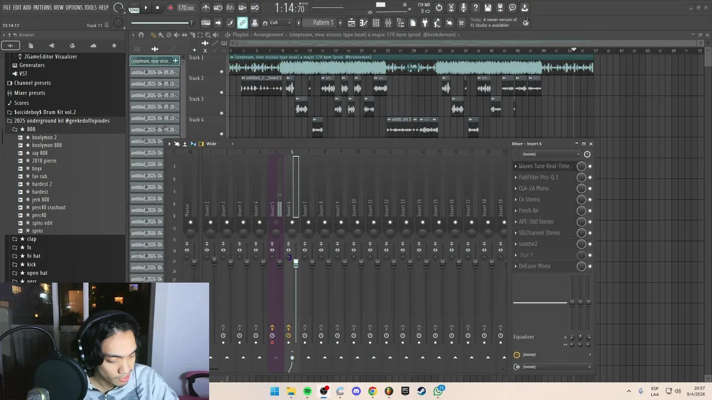The width and height of the screenshot is (712, 400).
Task: Mute Track 1 in the playlist
Action: point(221,72)
